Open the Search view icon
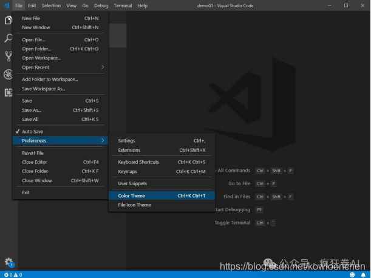The width and height of the screenshot is (371, 278). (x=8, y=38)
